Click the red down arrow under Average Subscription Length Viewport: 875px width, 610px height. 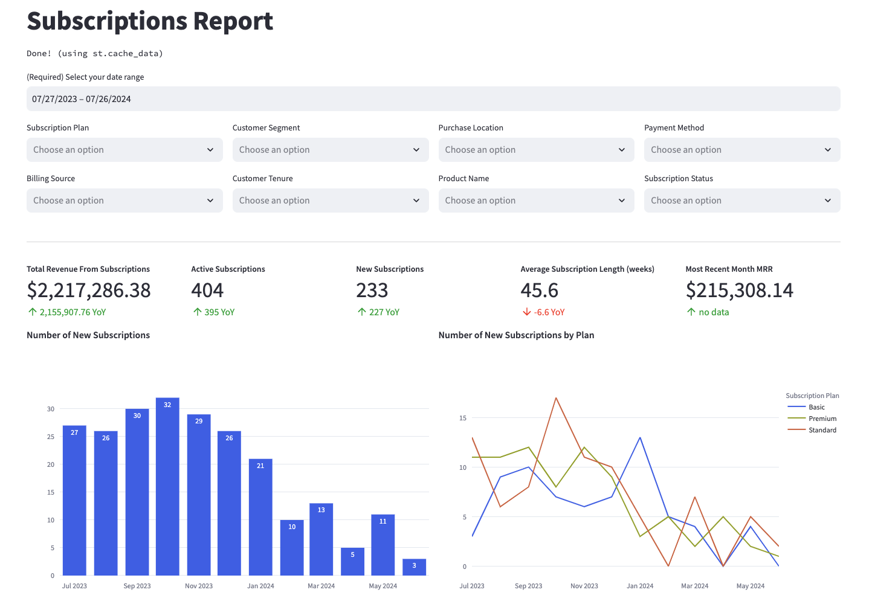[525, 312]
